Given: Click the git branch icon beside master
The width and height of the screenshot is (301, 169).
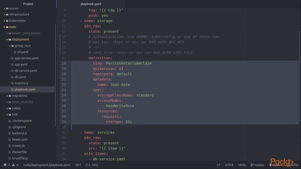Looking at the screenshot, I should pyautogui.click(x=252, y=165).
